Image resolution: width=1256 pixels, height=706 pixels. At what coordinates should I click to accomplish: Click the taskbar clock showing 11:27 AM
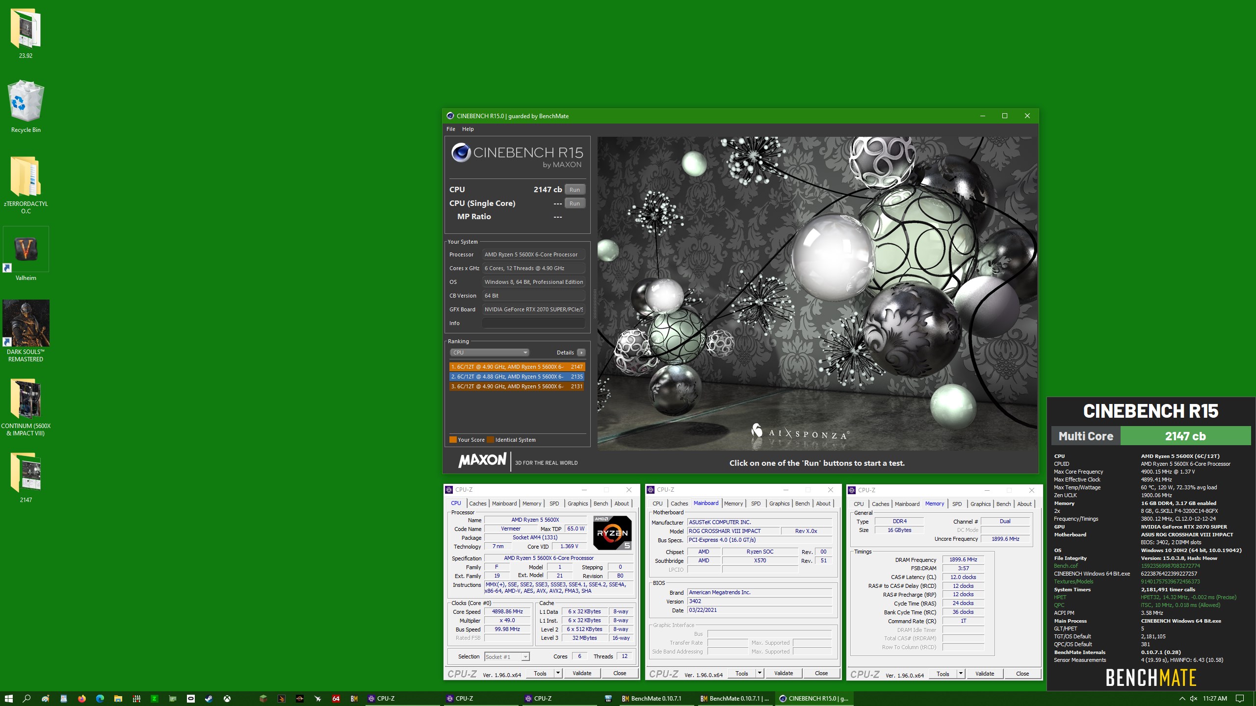(x=1215, y=699)
